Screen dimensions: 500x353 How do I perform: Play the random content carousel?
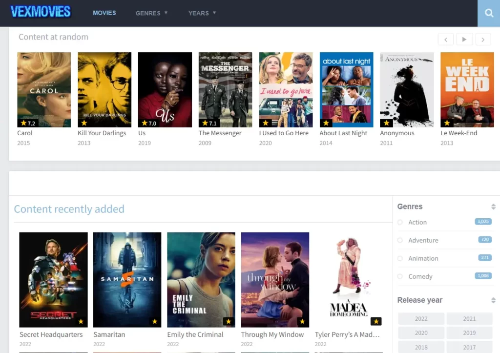coord(464,40)
